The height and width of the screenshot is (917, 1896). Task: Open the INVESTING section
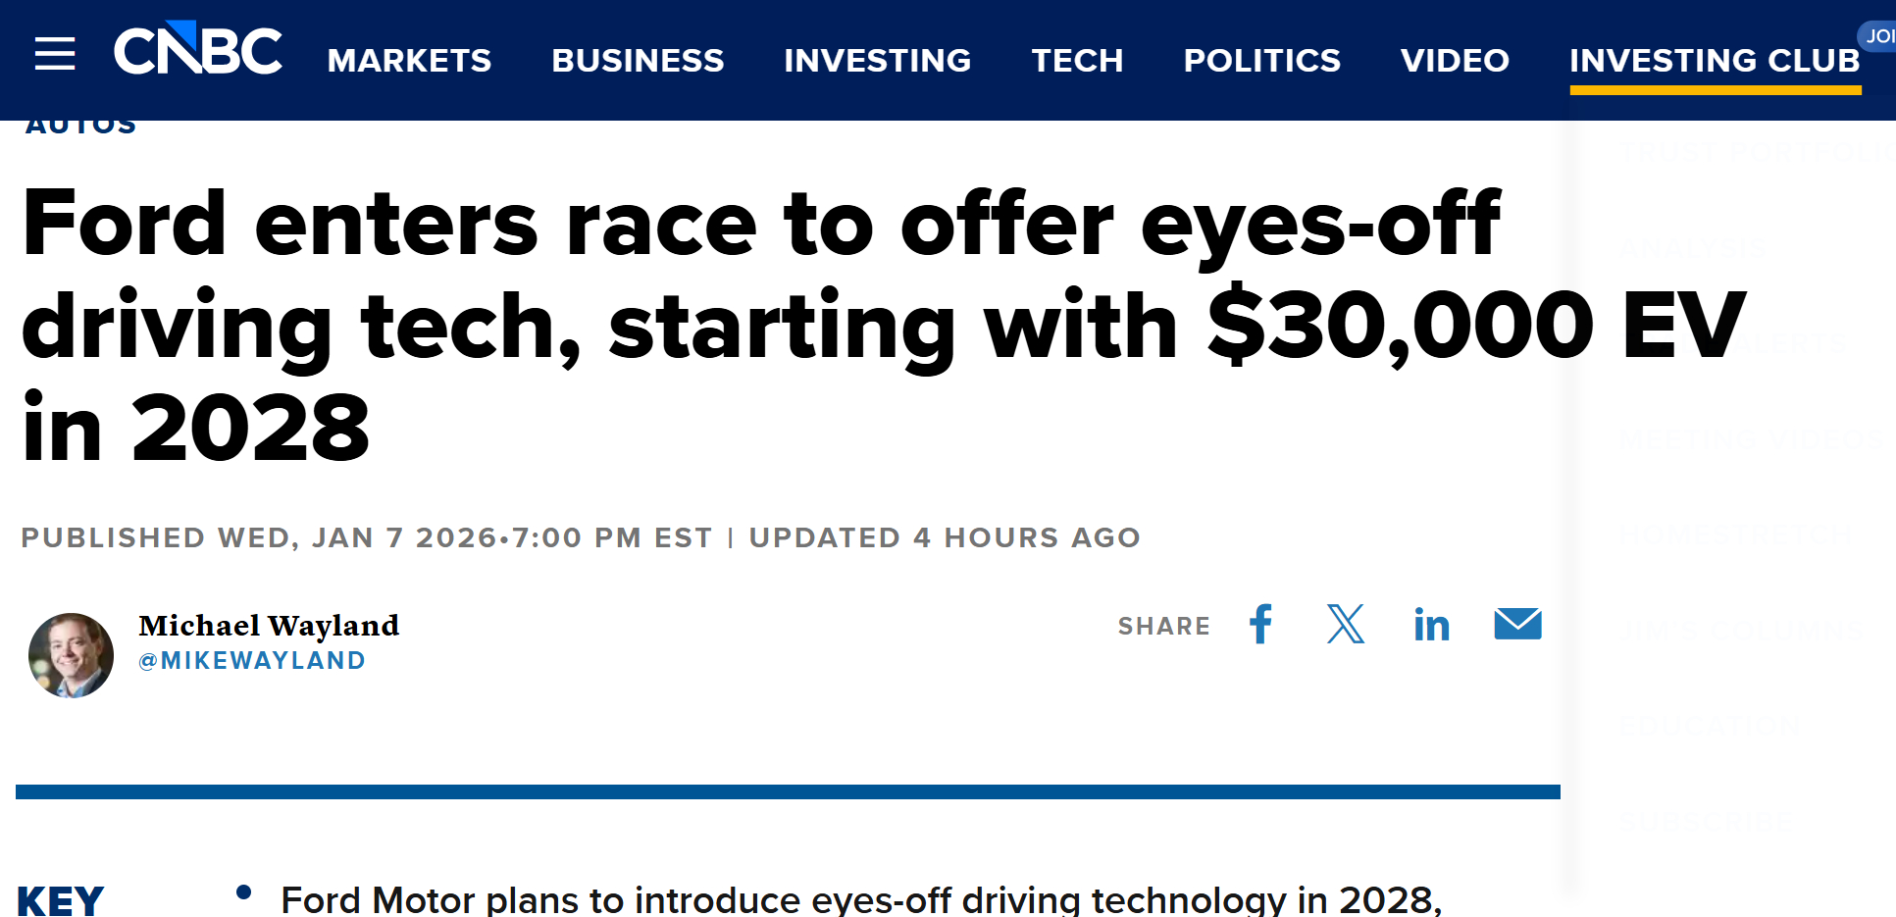click(x=876, y=60)
